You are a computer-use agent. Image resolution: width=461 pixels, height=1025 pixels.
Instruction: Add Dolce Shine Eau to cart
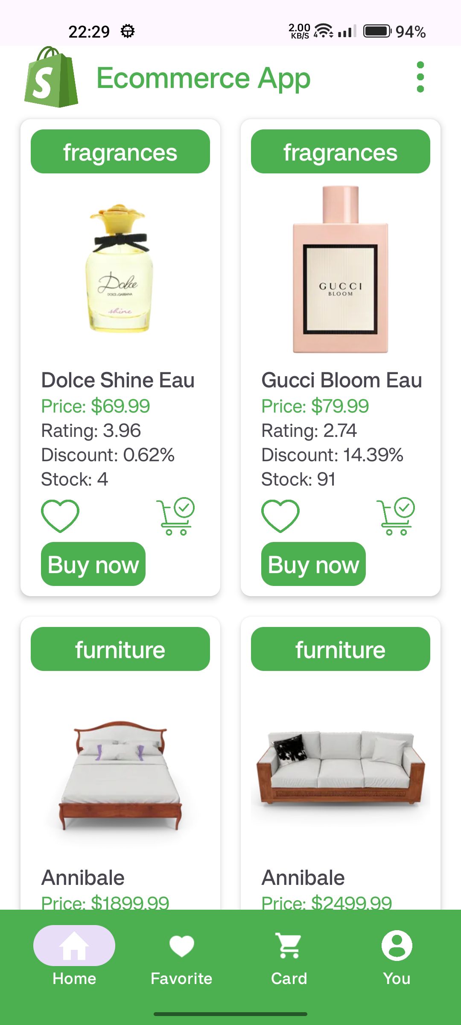[x=176, y=516]
